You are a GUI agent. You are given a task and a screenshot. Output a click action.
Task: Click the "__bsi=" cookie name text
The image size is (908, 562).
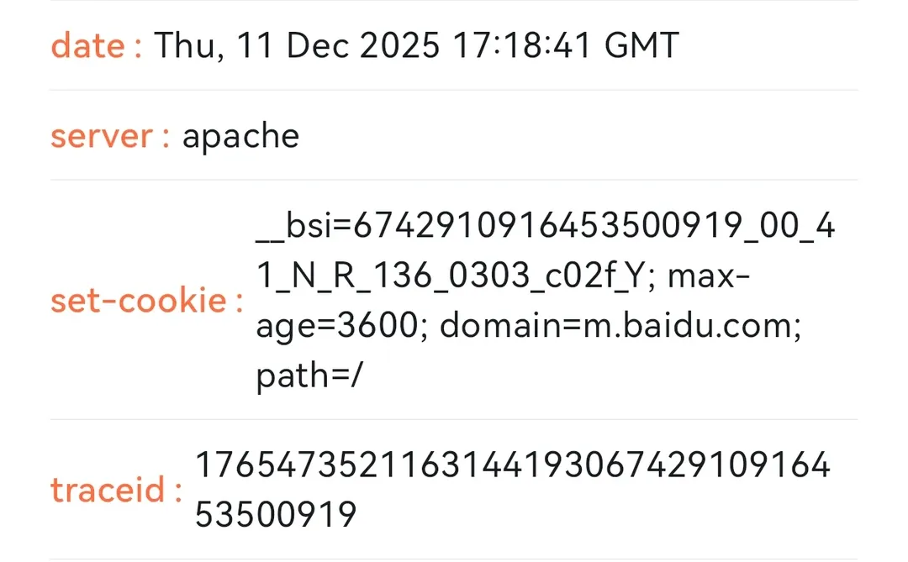[x=304, y=225]
